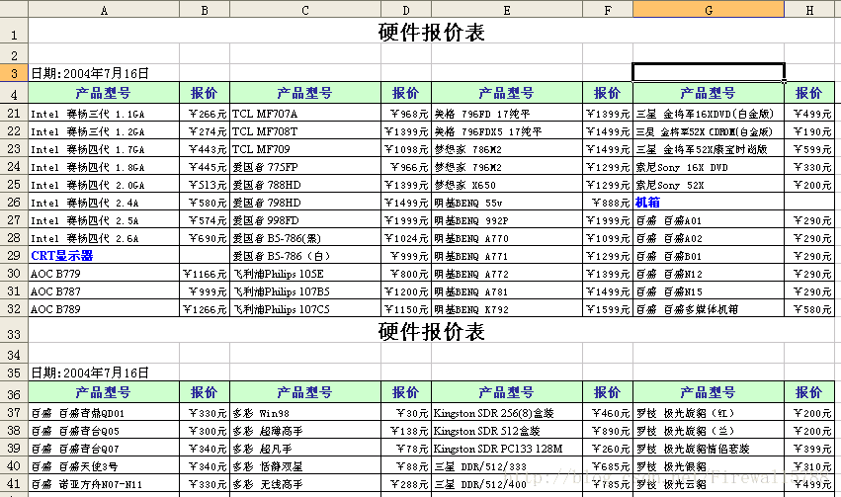The height and width of the screenshot is (497, 841).
Task: Select the blue 机箱 category cell
Action: pyautogui.click(x=709, y=203)
